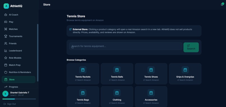Viewport: 226px width, 107px height.
Task: Click the External Store link icon
Action: tap(70, 29)
